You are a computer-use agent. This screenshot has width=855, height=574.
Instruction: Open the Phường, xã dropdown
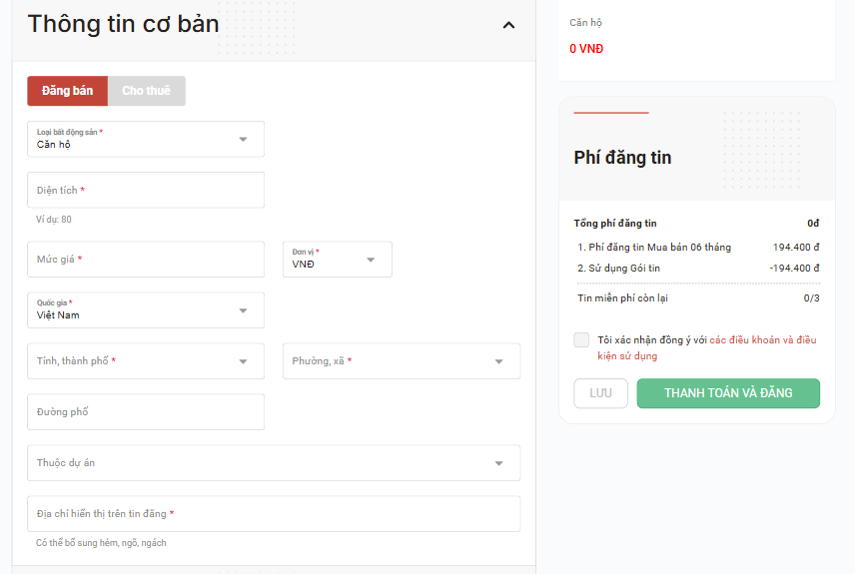(402, 360)
